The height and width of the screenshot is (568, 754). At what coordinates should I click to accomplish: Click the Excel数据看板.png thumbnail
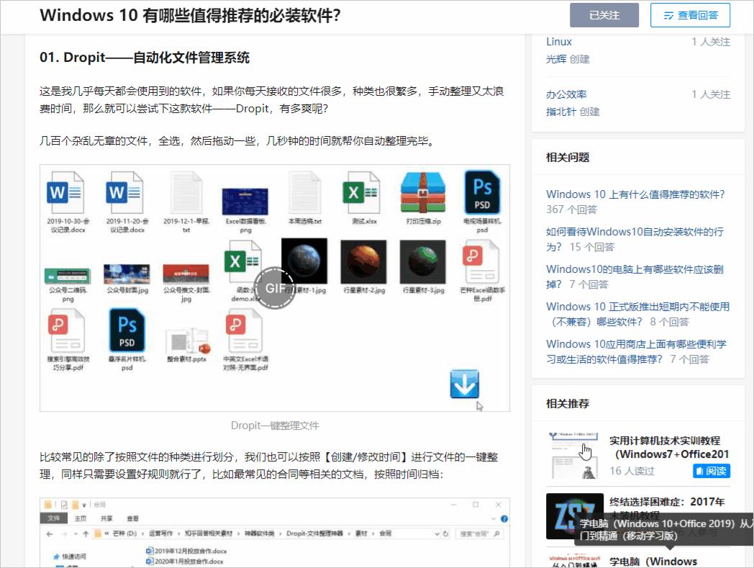245,202
